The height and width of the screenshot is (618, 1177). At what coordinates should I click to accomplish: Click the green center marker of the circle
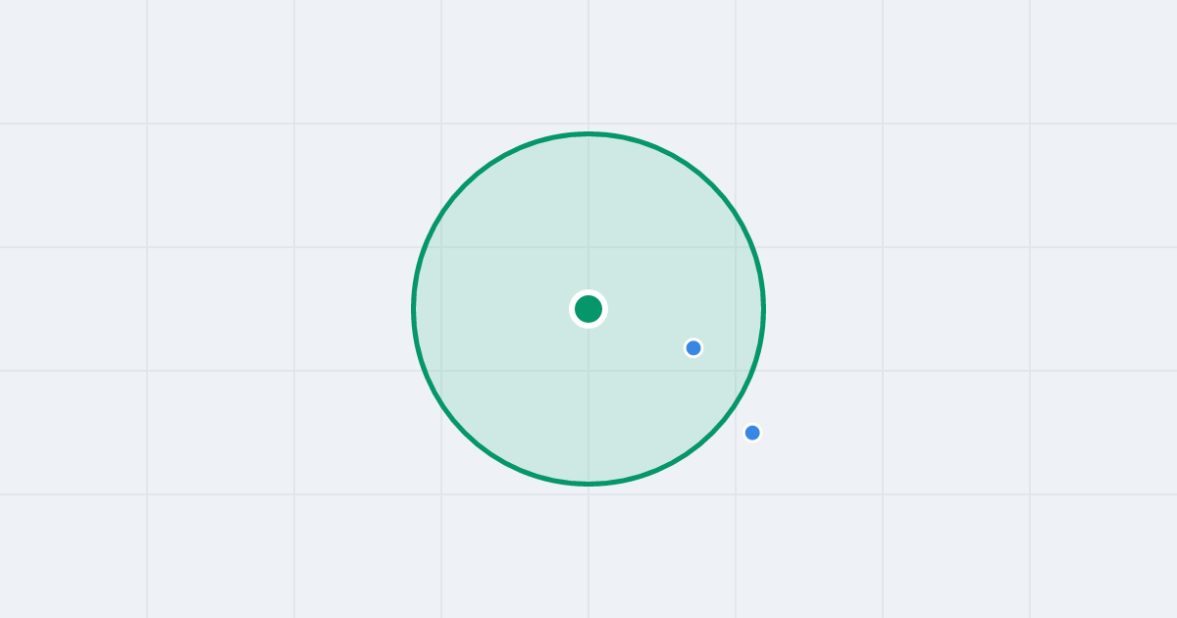(588, 309)
